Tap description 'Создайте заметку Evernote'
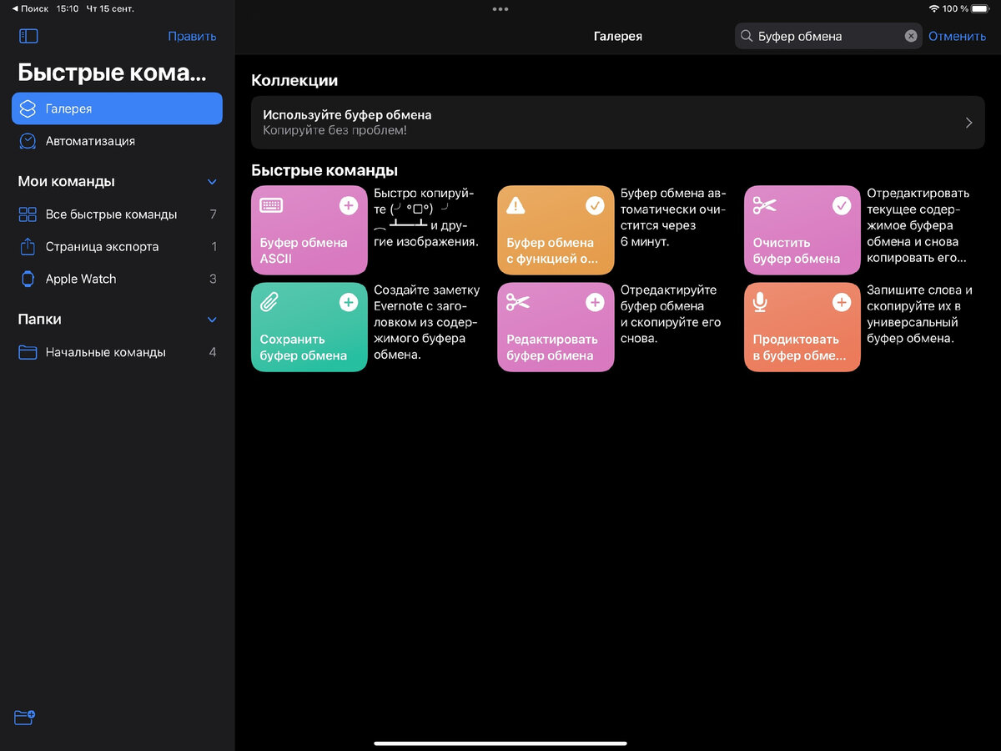 click(427, 322)
